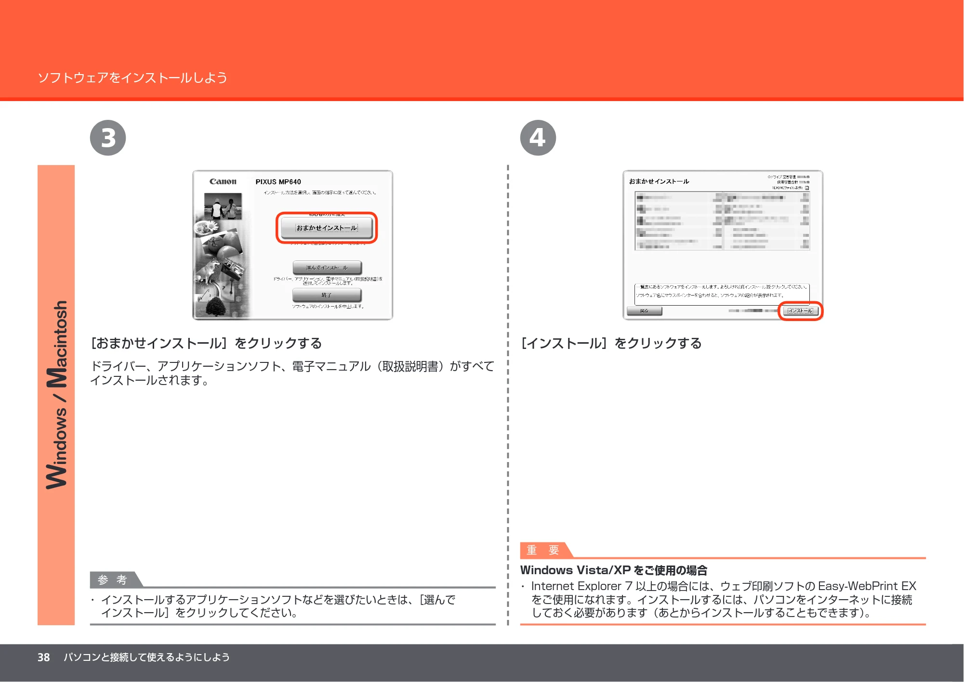Click the 終了 button to quit setup
964x682 pixels.
[x=327, y=295]
